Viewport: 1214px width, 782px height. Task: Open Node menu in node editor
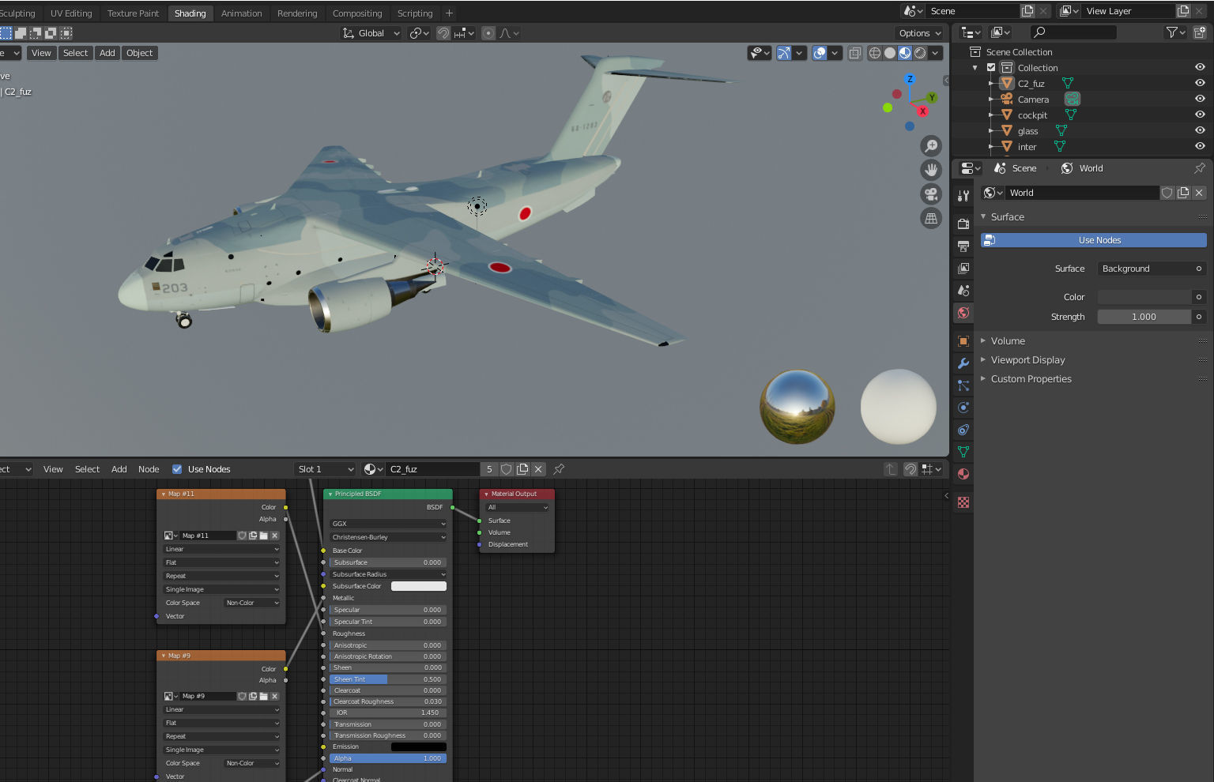click(149, 469)
